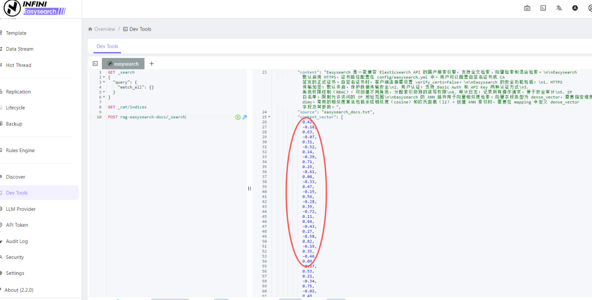This screenshot has width=592, height=300.
Task: Click the GET _cat/indices line in editor
Action: tap(127, 107)
